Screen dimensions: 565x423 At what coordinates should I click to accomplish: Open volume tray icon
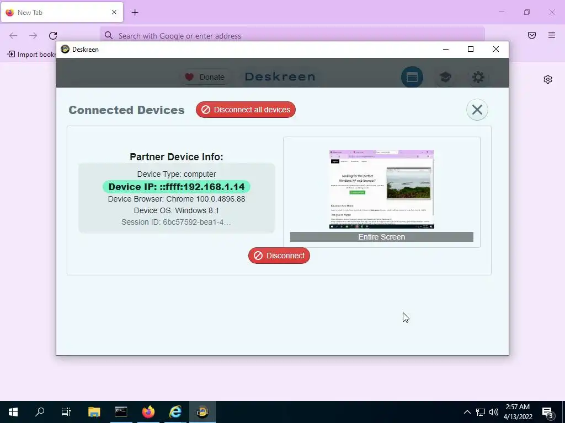494,412
